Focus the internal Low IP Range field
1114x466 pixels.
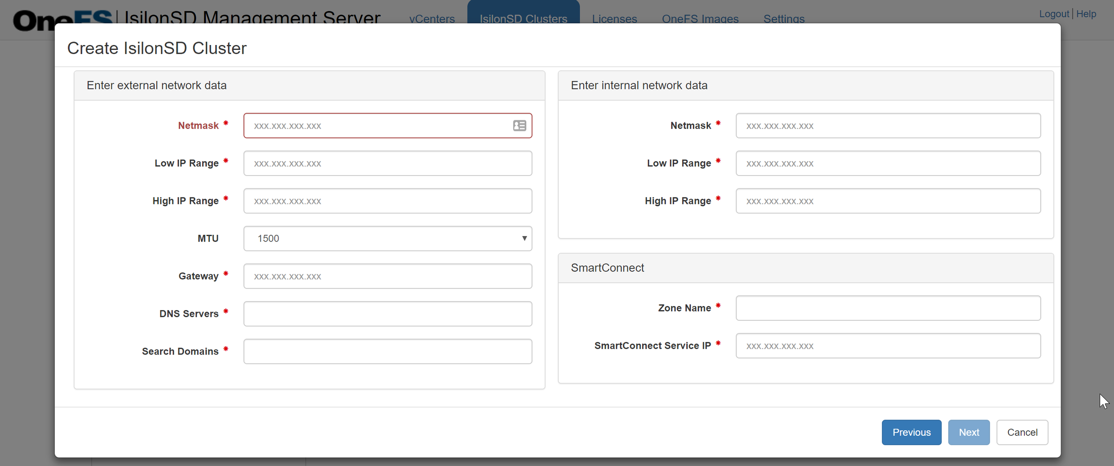tap(888, 163)
